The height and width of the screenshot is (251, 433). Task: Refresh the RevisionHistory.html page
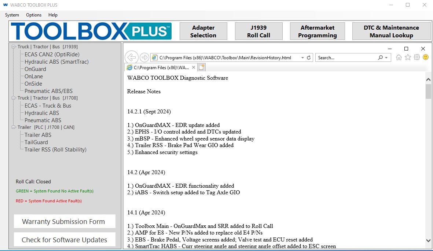click(x=308, y=57)
